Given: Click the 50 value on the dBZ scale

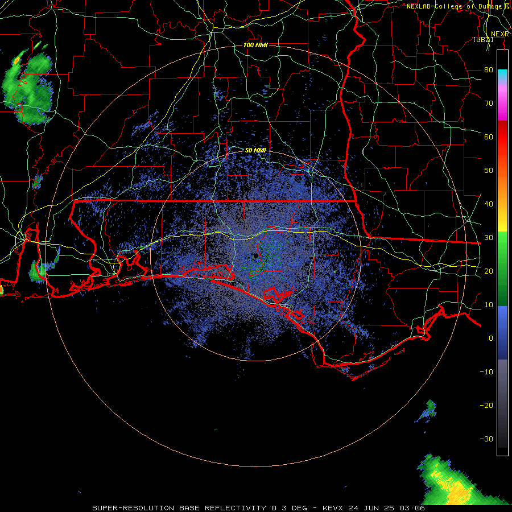Looking at the screenshot, I should [489, 171].
